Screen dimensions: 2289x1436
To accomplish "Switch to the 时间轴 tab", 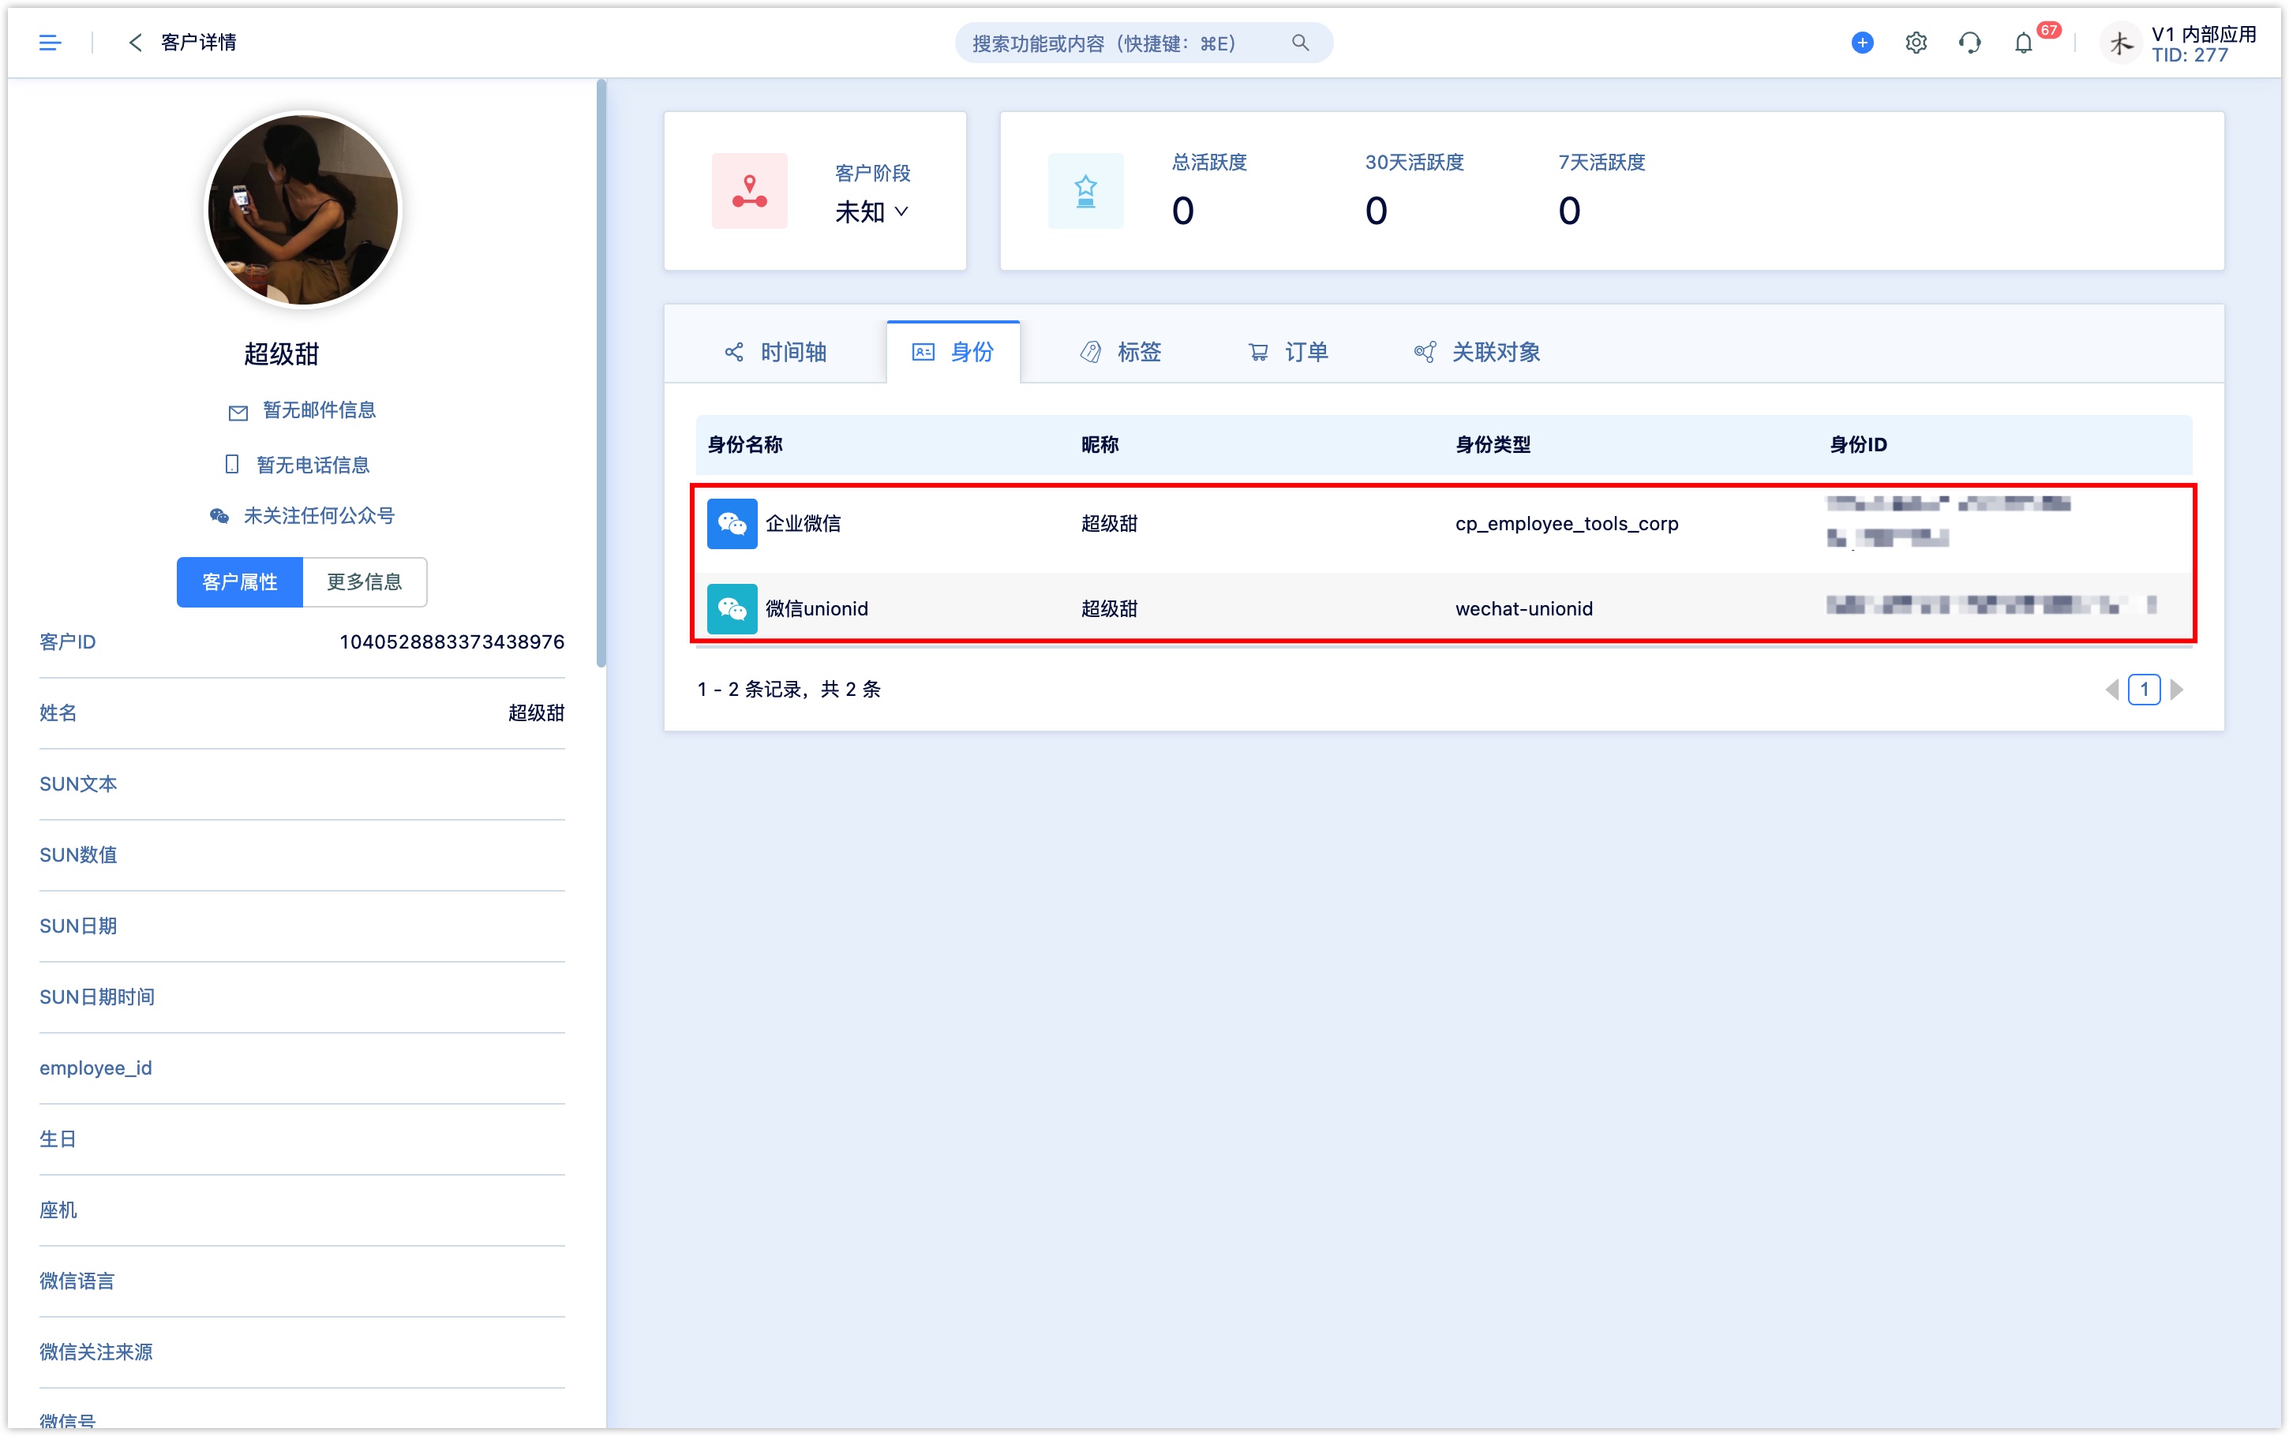I will (776, 353).
